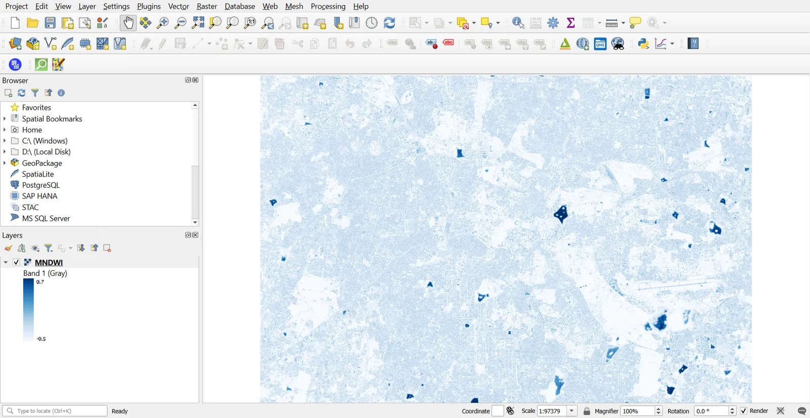Viewport: 810px width, 418px height.
Task: Select Favorites in Browser tree
Action: click(36, 107)
